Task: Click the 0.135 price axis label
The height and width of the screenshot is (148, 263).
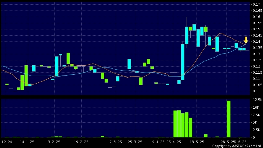Action: tap(257, 48)
